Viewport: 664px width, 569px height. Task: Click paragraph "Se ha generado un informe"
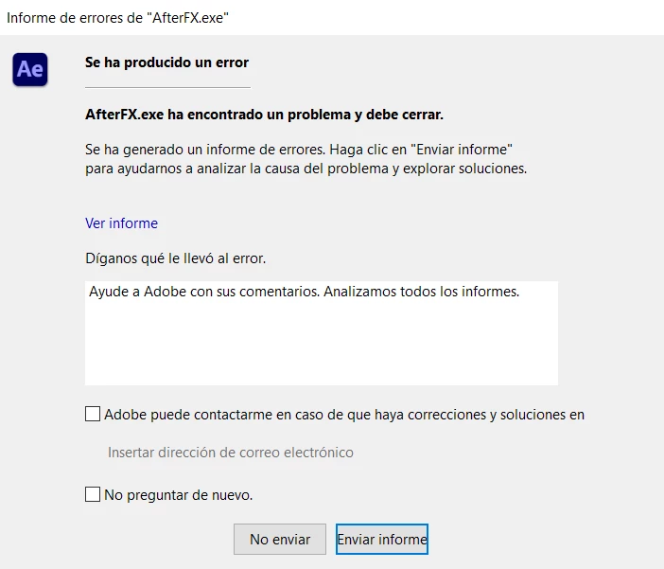click(x=306, y=159)
